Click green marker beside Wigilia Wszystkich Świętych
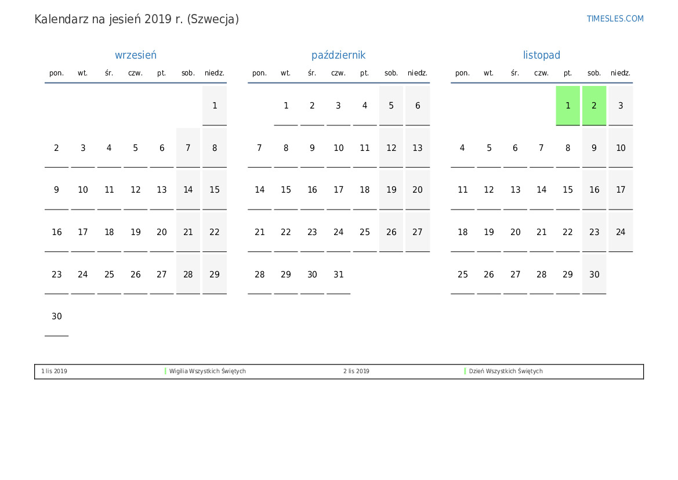The image size is (678, 480). pos(165,371)
